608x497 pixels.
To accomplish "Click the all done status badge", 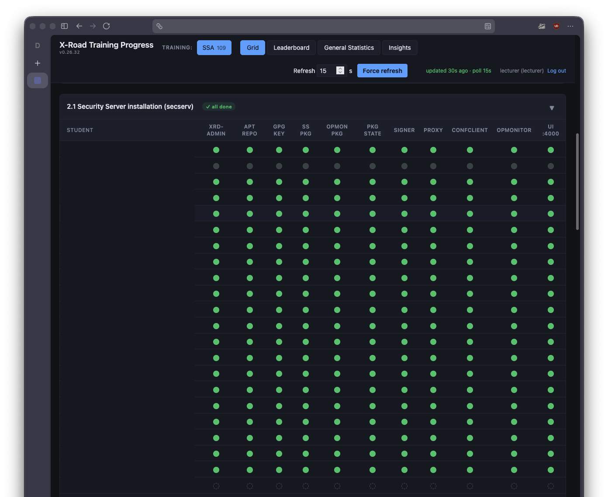I will (219, 107).
